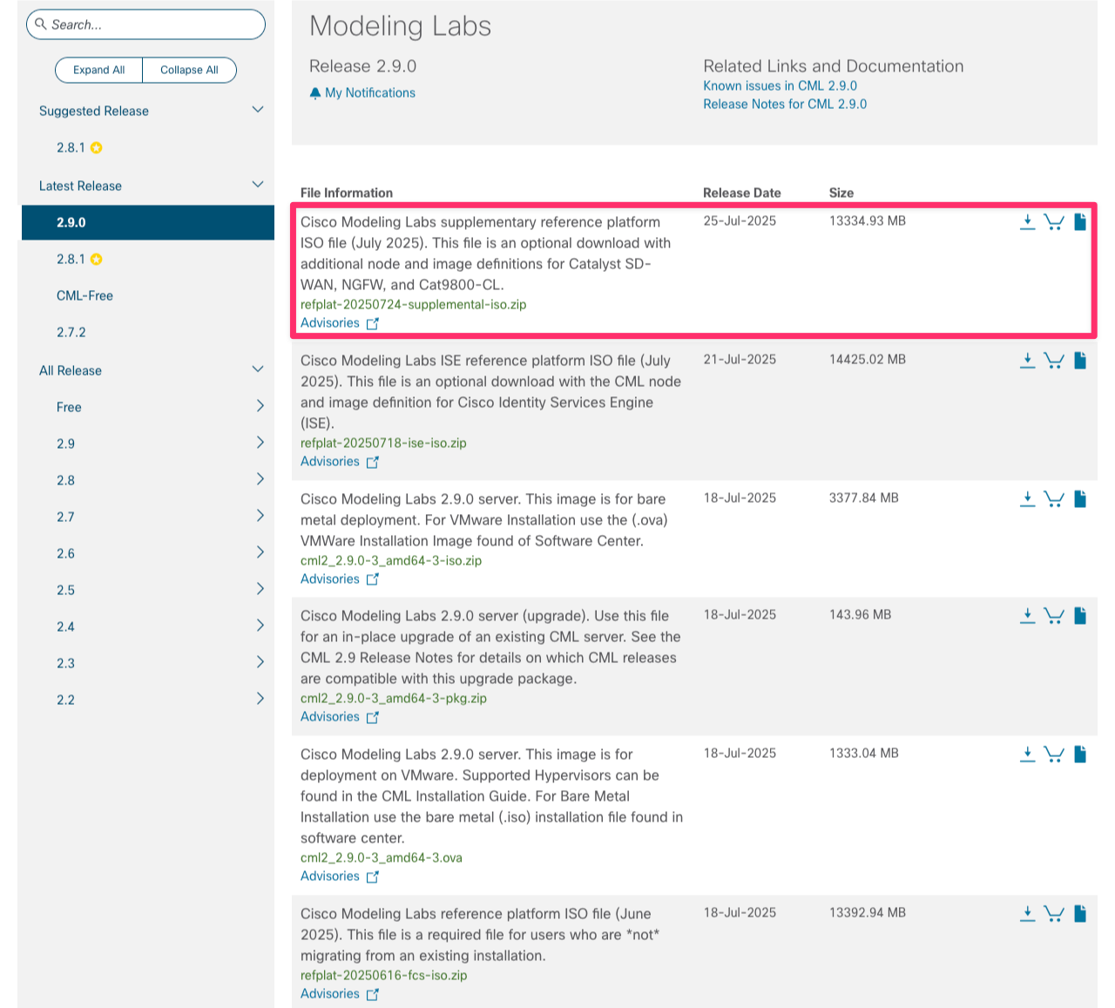Download cml2_2.9.0-3_amd64-3-pkg.zip upgrade package
This screenshot has height=1008, width=1115.
click(1028, 616)
